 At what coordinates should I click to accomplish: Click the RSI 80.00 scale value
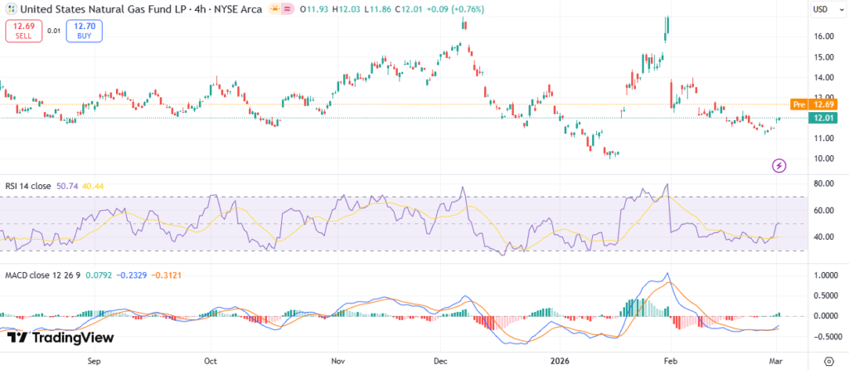click(x=823, y=183)
